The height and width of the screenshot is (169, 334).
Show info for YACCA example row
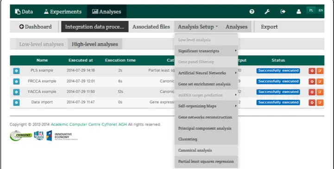tap(16, 92)
